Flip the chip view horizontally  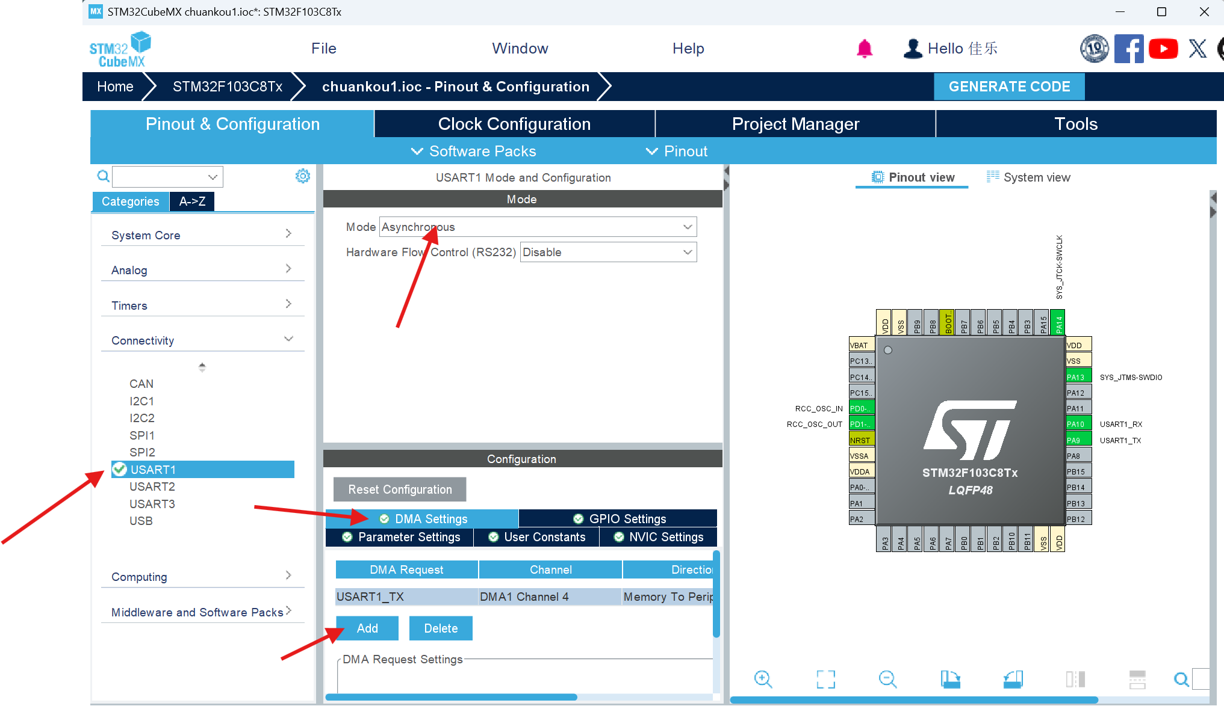tap(1075, 679)
